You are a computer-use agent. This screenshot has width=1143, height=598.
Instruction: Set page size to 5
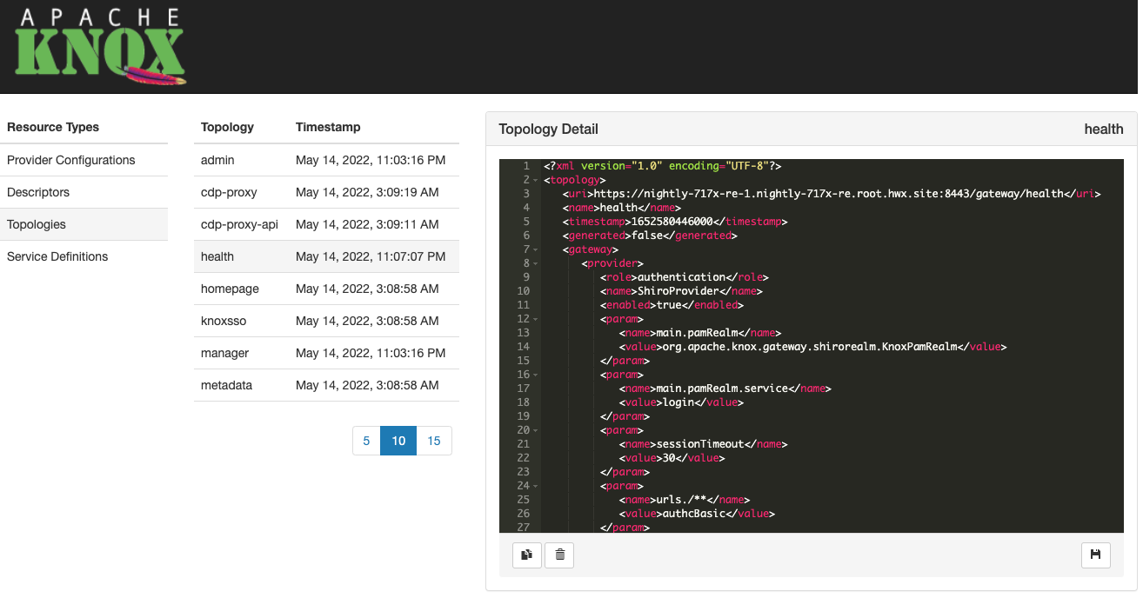pyautogui.click(x=365, y=441)
